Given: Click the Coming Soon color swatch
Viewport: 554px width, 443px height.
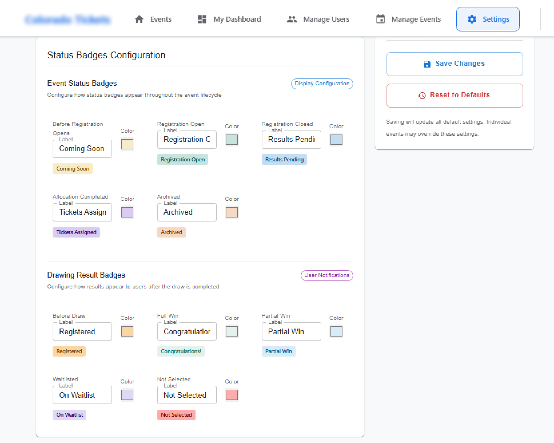Looking at the screenshot, I should click(127, 144).
